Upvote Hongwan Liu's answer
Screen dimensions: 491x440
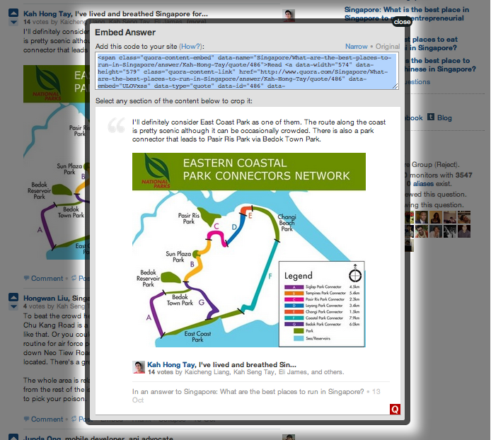tap(13, 297)
